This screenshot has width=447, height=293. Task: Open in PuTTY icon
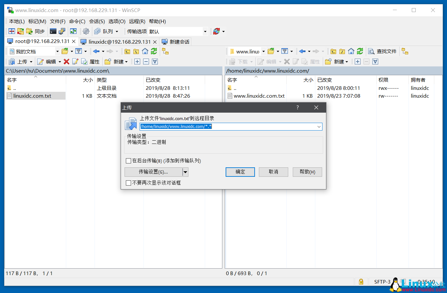click(x=62, y=31)
